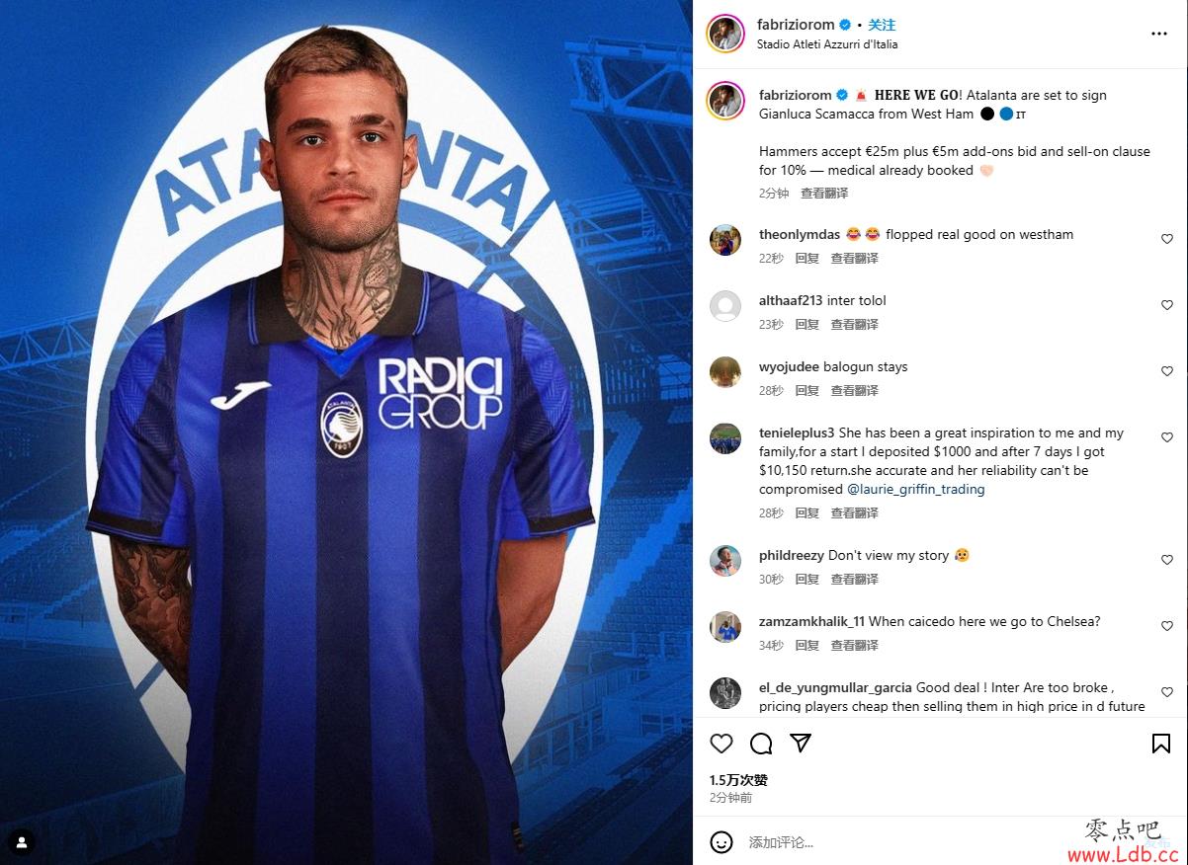Reply to phildreezy comment
This screenshot has height=865, width=1188.
[807, 580]
